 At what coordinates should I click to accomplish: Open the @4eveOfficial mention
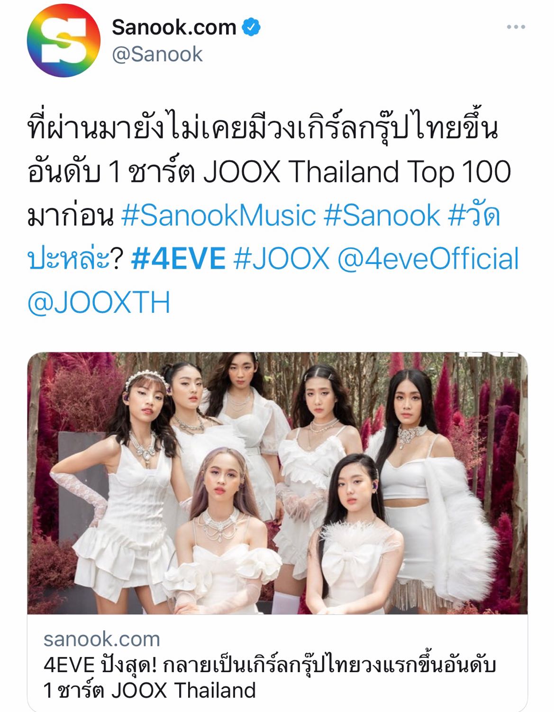428,259
